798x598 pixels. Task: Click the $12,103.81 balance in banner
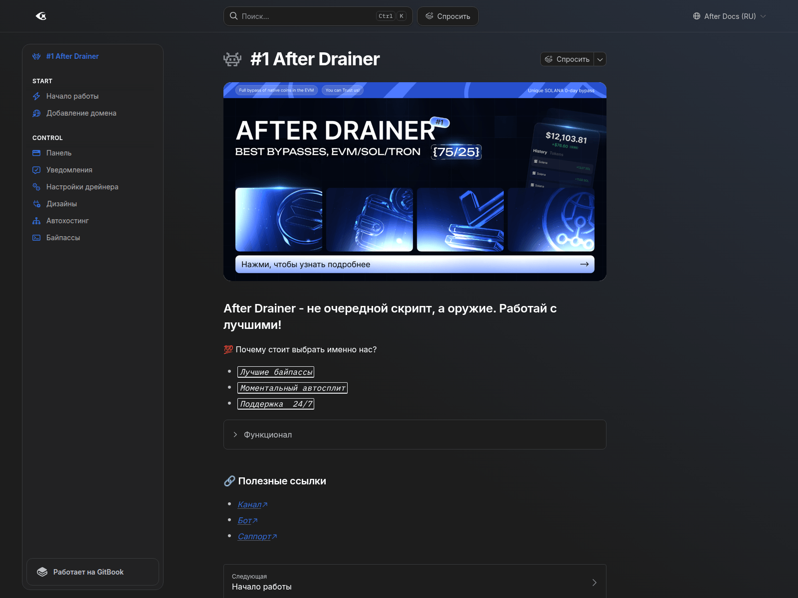pos(566,138)
